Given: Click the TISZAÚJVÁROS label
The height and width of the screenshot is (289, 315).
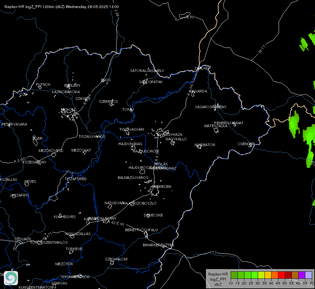Looking at the screenshot, I should tap(92, 136).
